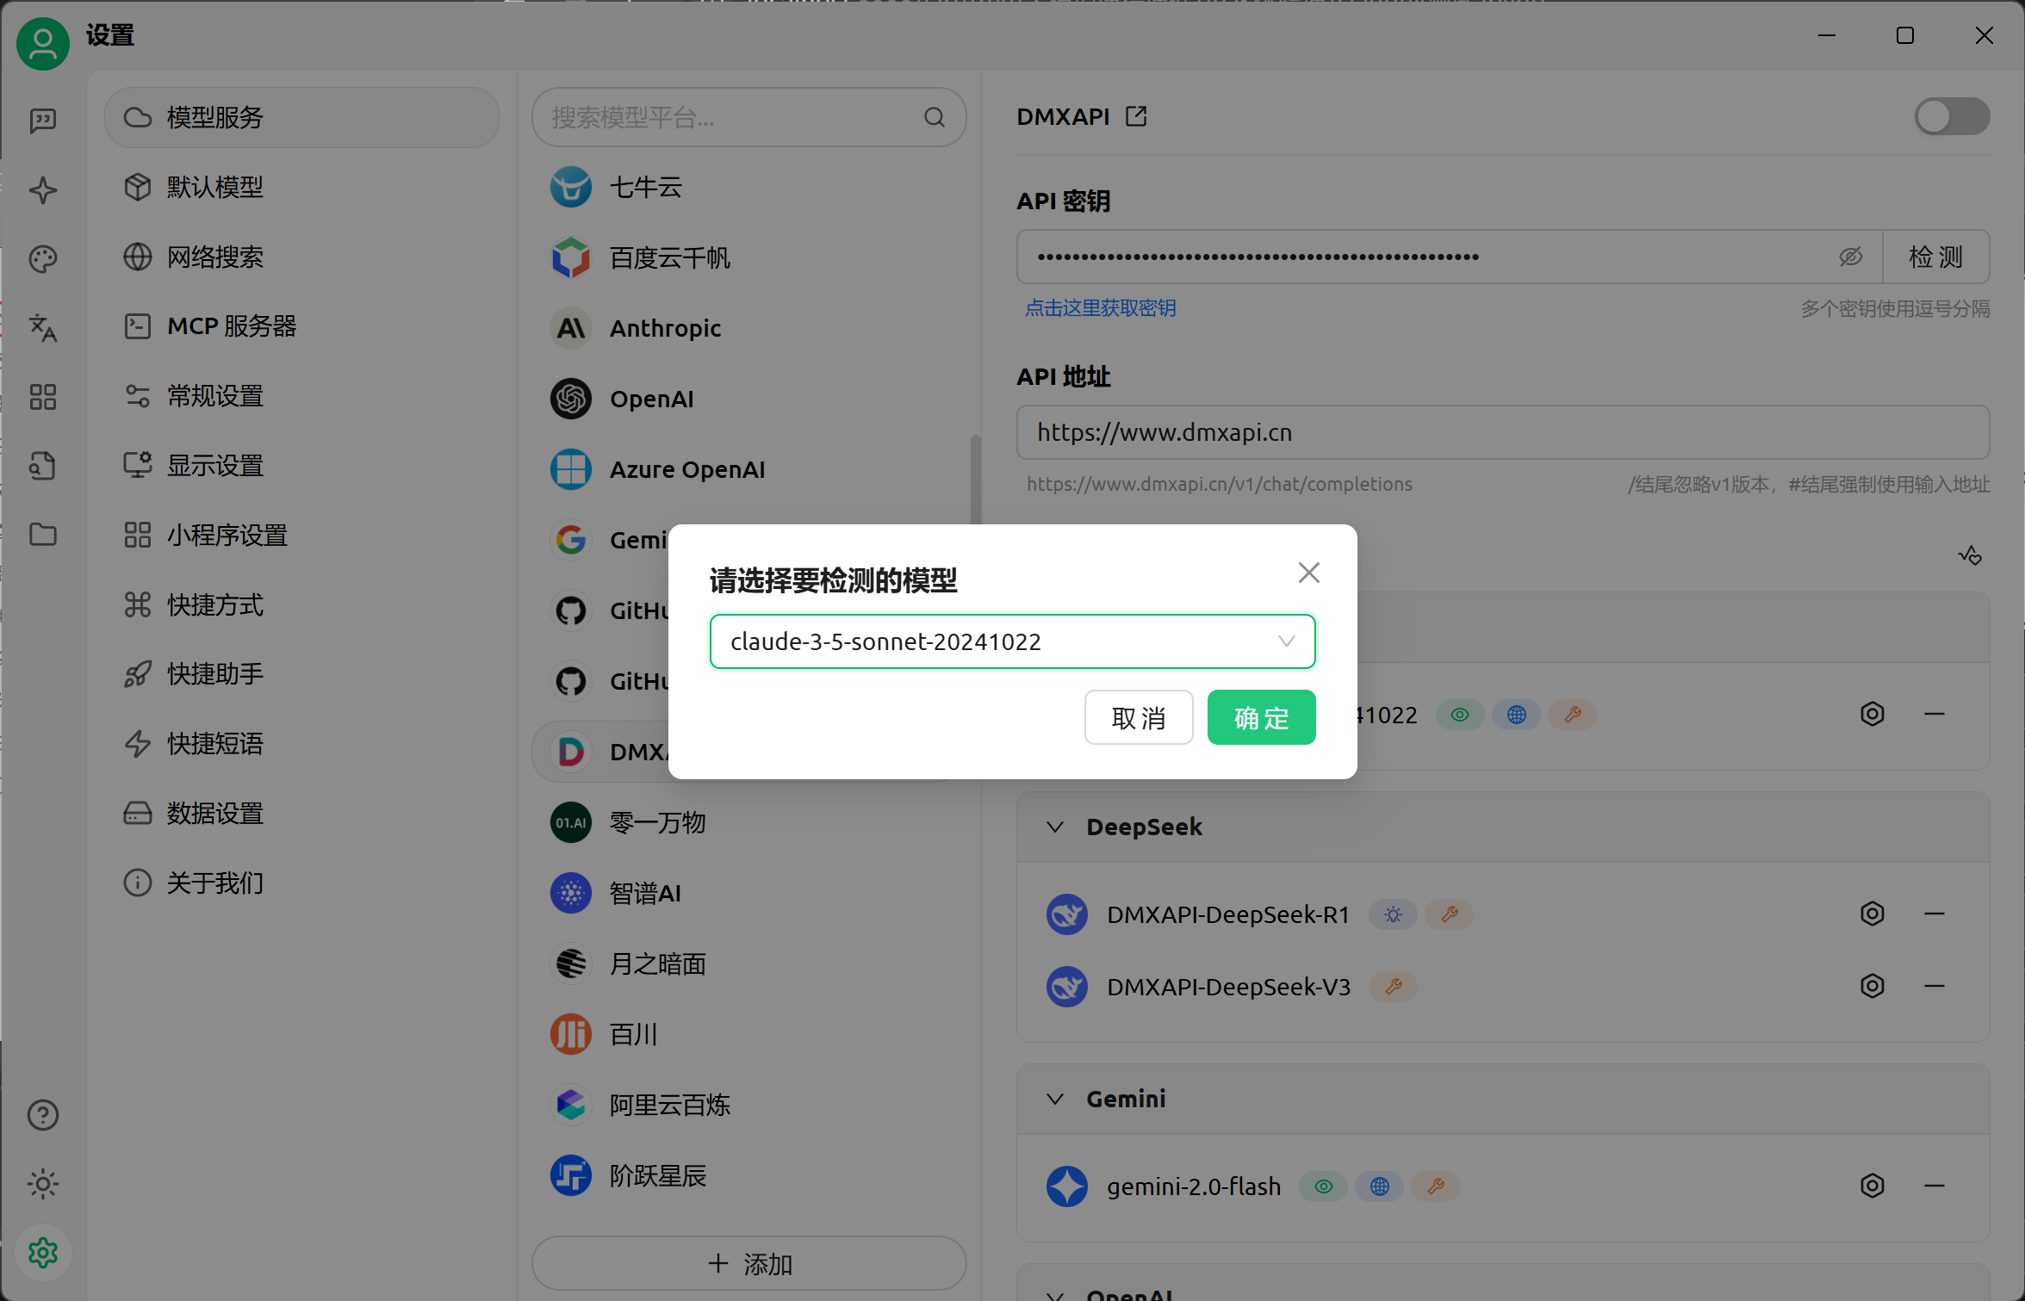Click settings icon on claude 41022 row

[1873, 714]
